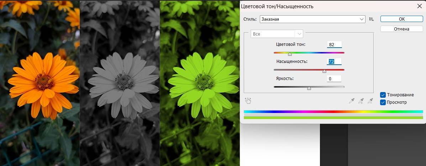Toggle the Просмотр preview checkbox

[x=383, y=102]
